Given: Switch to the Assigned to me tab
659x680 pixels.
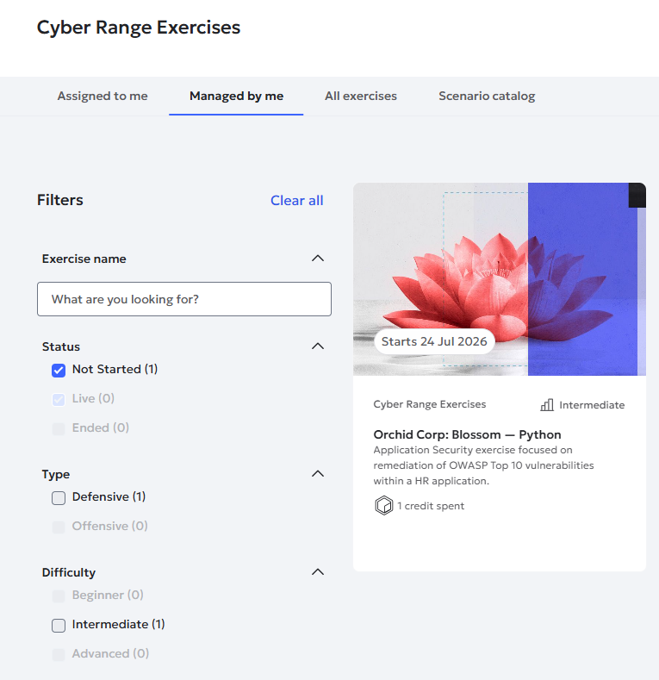Looking at the screenshot, I should 103,96.
